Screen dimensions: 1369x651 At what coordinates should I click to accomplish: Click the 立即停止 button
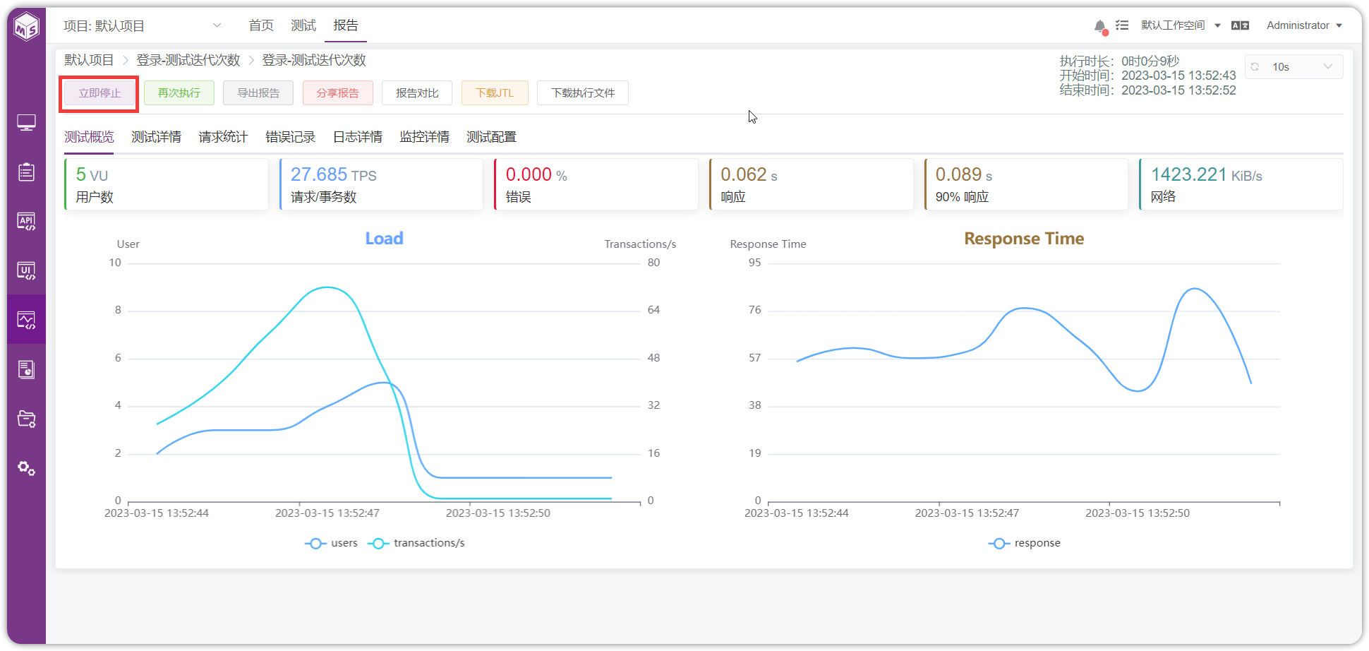(99, 93)
